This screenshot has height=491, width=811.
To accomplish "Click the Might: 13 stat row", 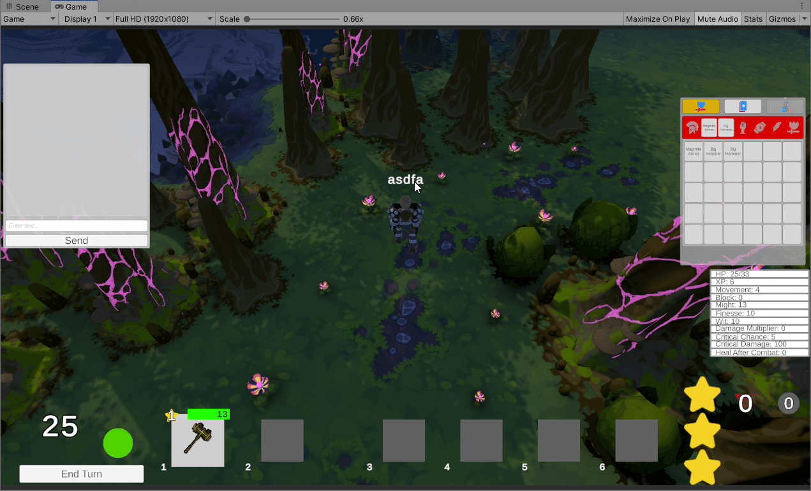I will point(759,305).
